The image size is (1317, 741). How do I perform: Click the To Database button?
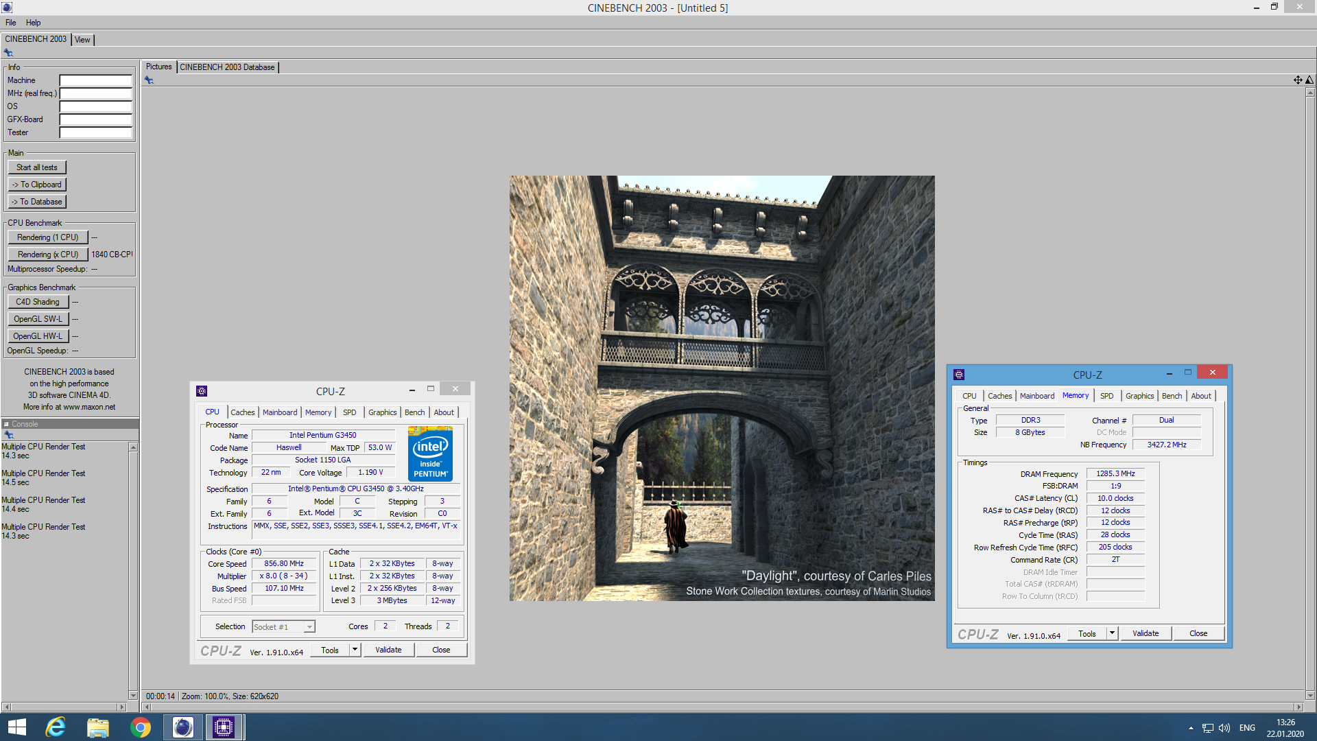37,202
